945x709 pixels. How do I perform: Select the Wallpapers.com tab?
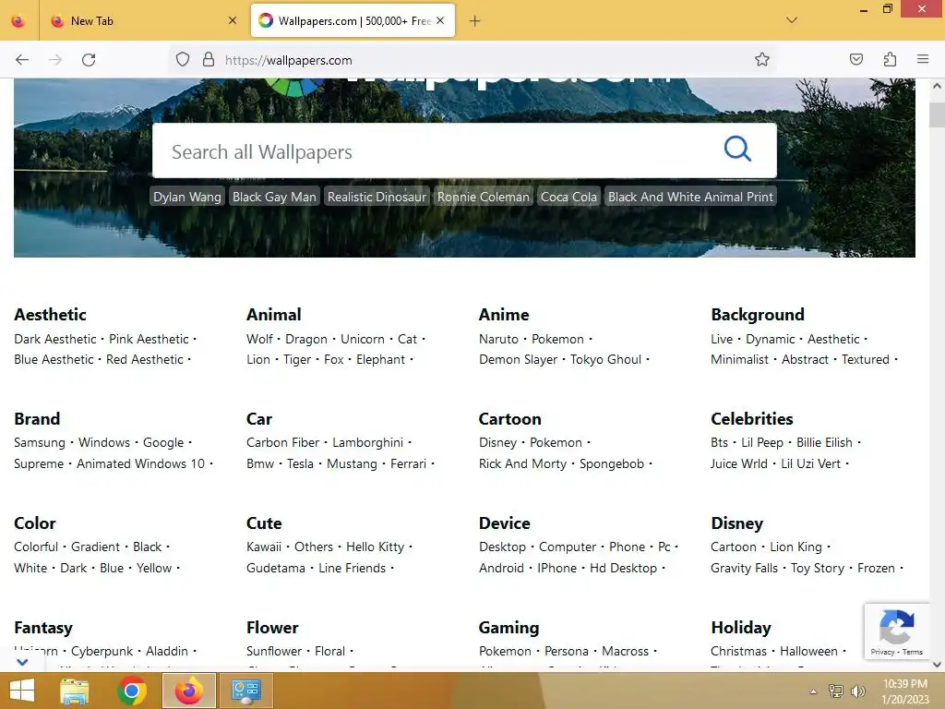coord(353,21)
